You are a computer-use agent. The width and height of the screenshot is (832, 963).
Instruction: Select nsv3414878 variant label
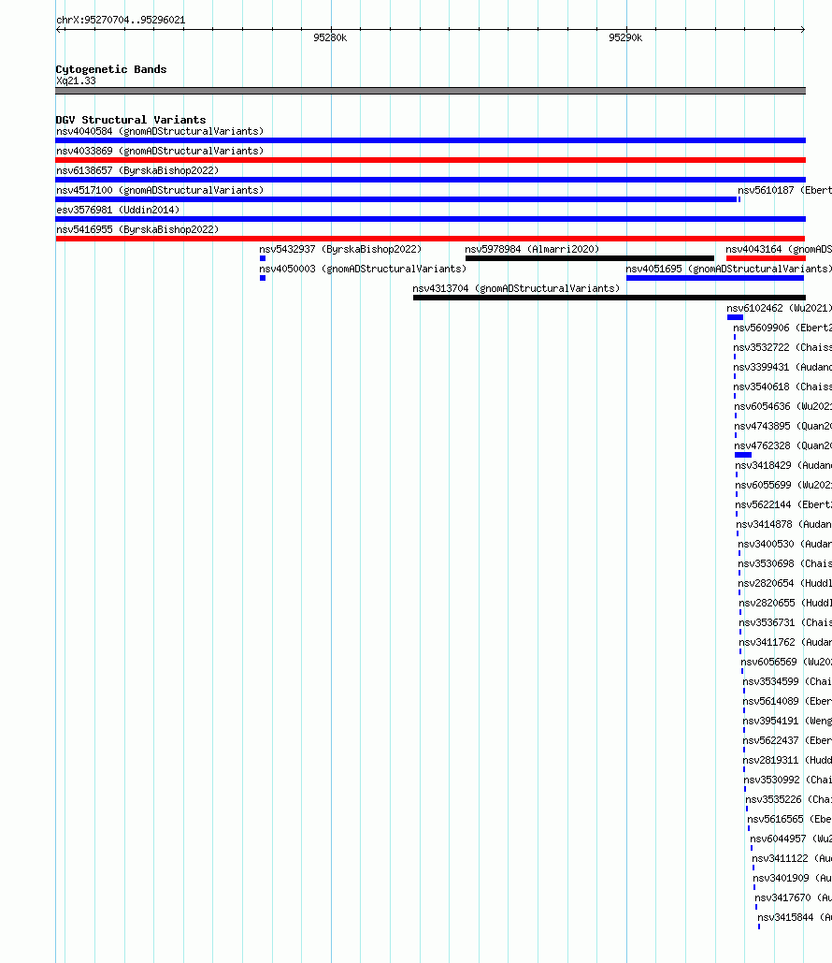784,524
